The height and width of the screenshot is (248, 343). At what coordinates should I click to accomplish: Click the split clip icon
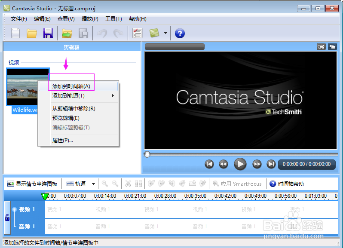click(x=138, y=184)
